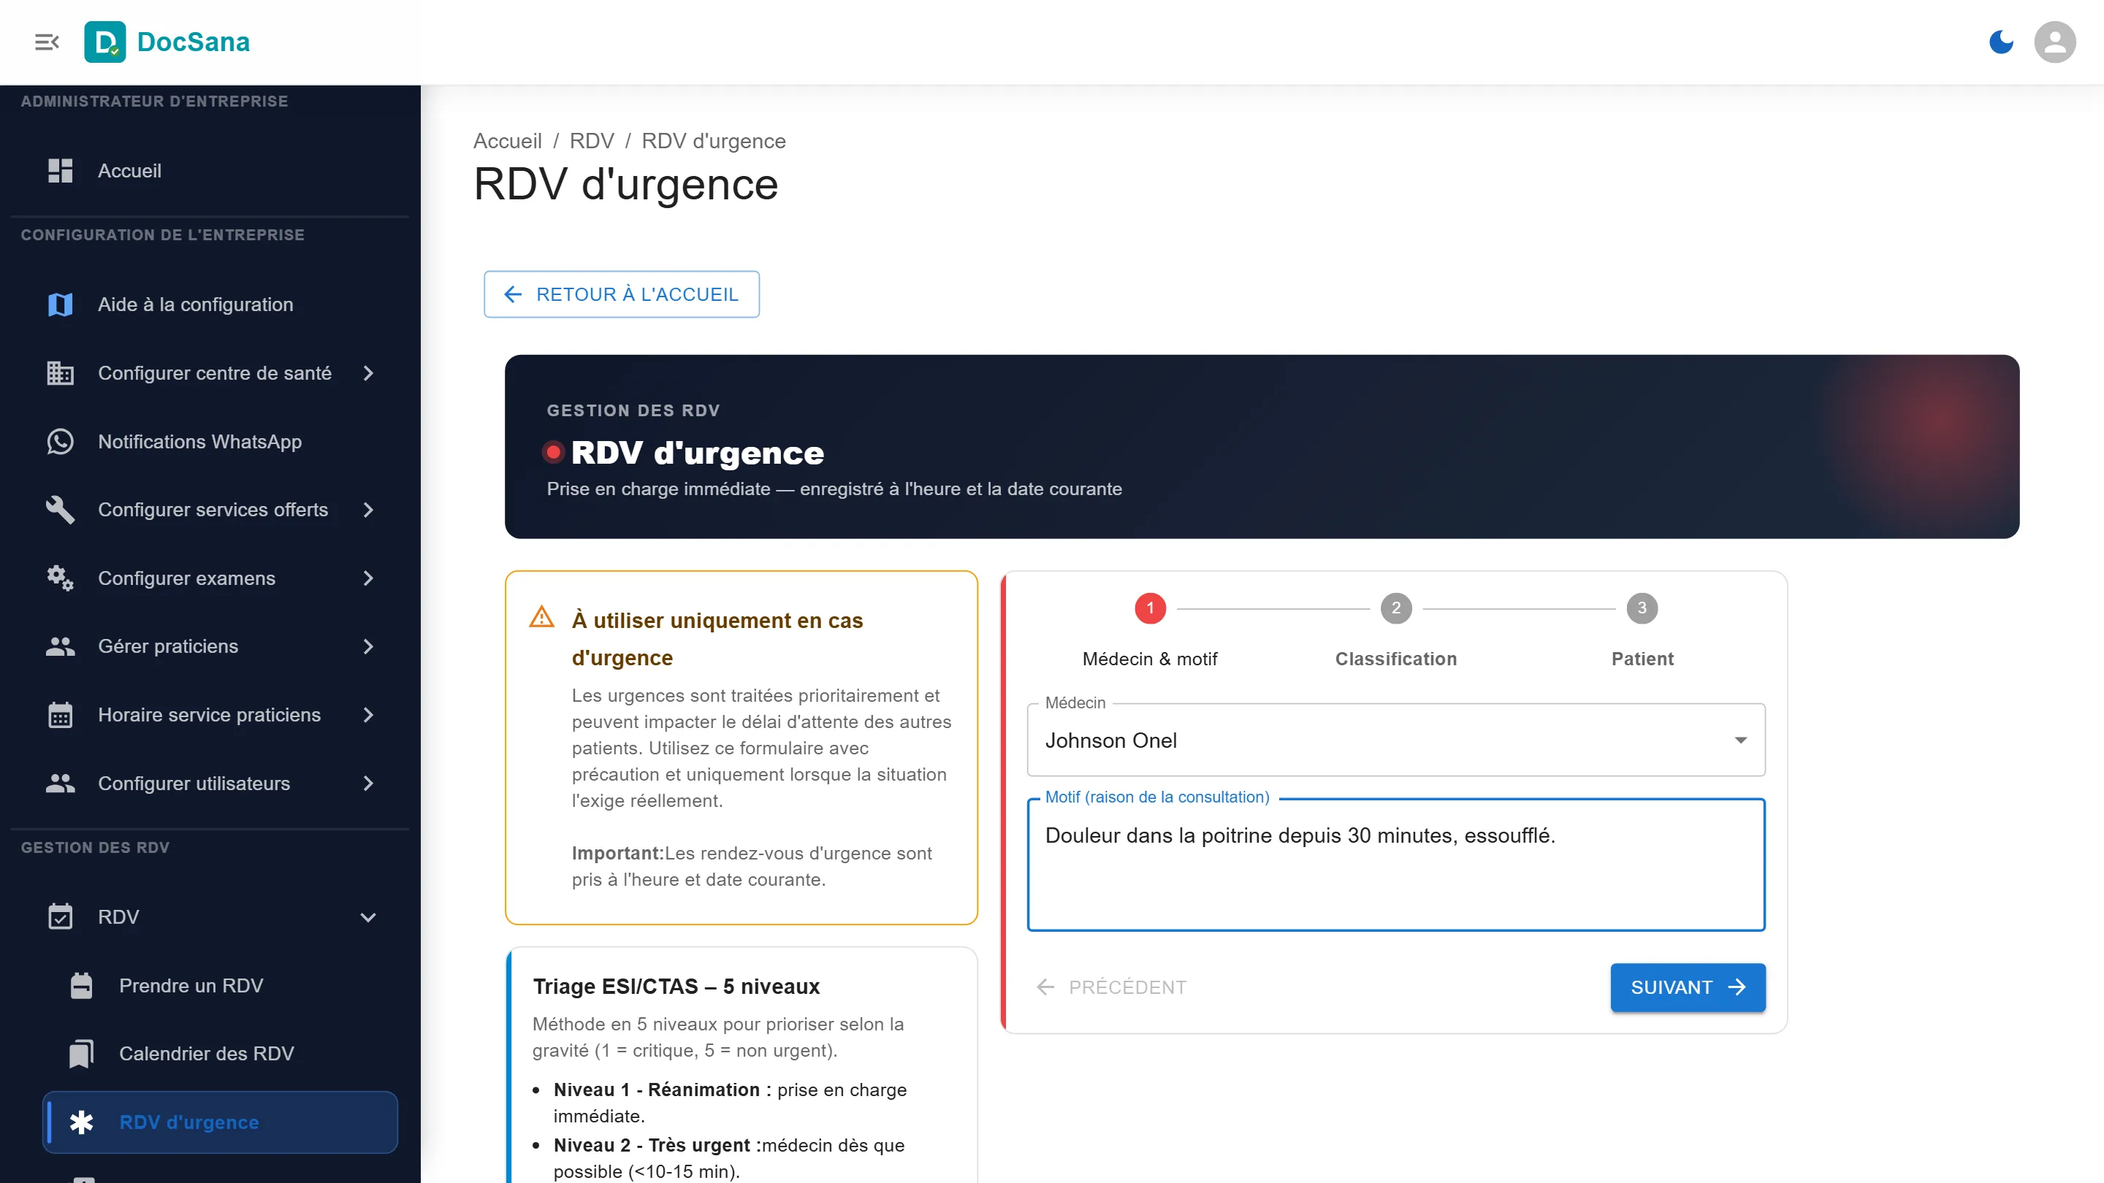This screenshot has height=1183, width=2104.
Task: Click the DocSana brand name text
Action: click(194, 42)
